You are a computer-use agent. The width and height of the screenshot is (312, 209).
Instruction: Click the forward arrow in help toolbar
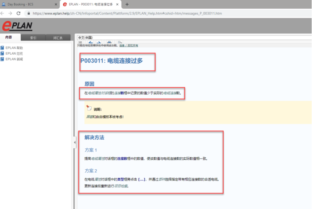(99, 42)
